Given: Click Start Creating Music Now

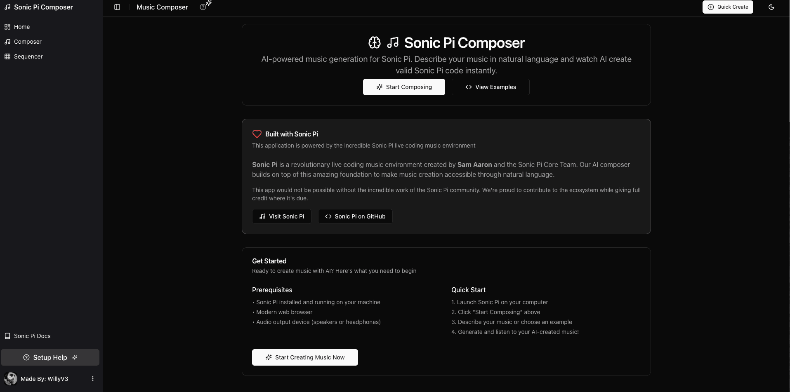Looking at the screenshot, I should tap(304, 357).
